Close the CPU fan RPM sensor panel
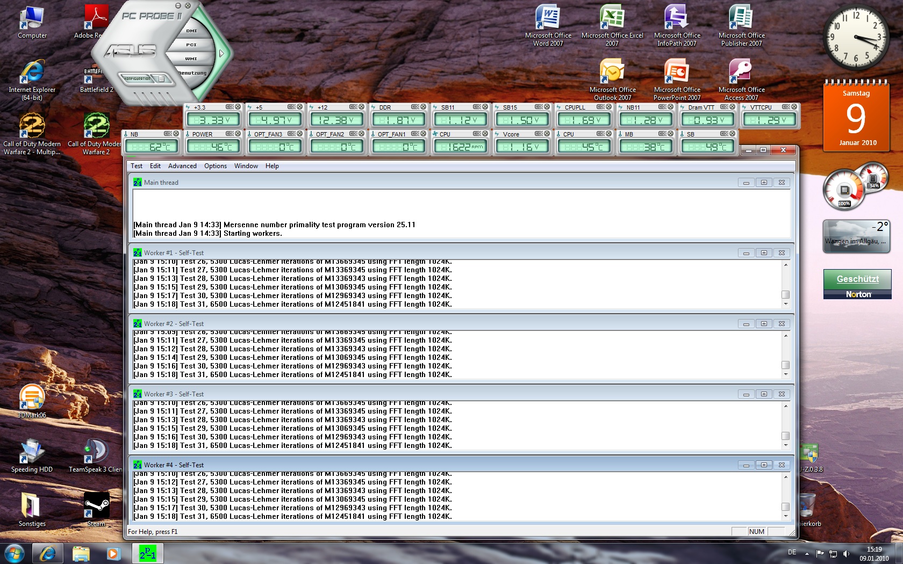This screenshot has width=903, height=564. pos(485,134)
